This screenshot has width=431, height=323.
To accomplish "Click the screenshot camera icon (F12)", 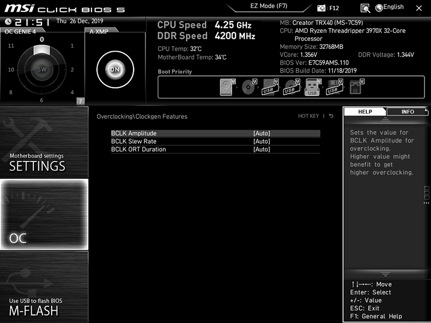I will pos(321,8).
